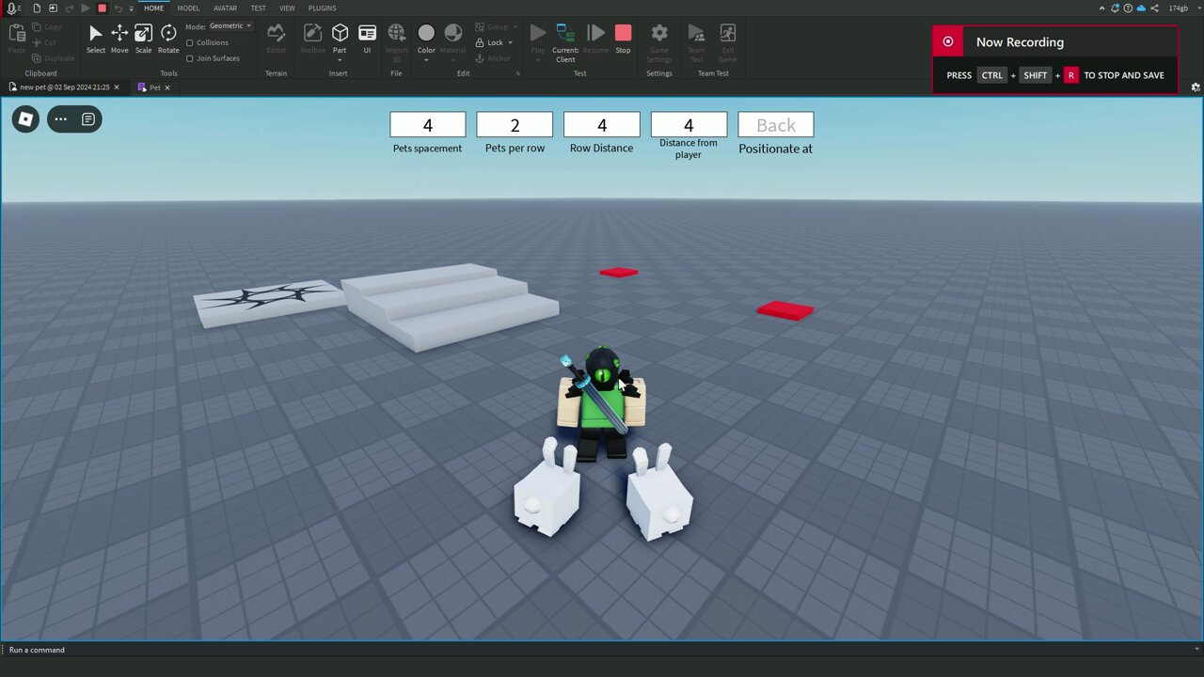The height and width of the screenshot is (677, 1204).
Task: Open the Mode Geometric dropdown
Action: point(230,26)
